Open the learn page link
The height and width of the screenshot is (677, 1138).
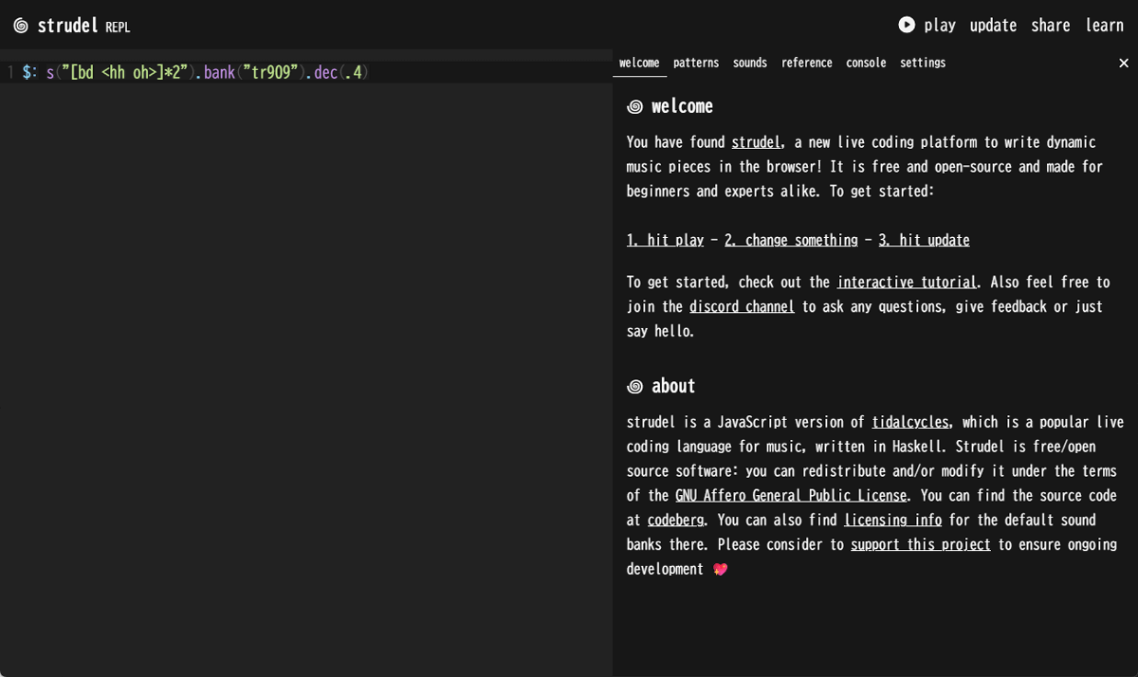1104,26
